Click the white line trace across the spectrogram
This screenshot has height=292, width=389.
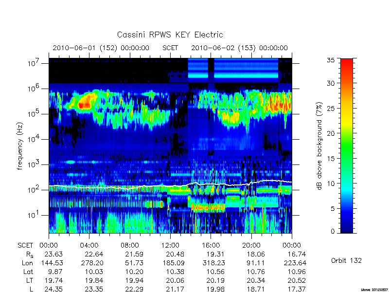click(170, 186)
